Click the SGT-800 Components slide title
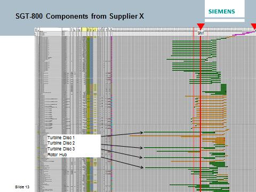Viewport: 256px width, 192px height. click(79, 16)
